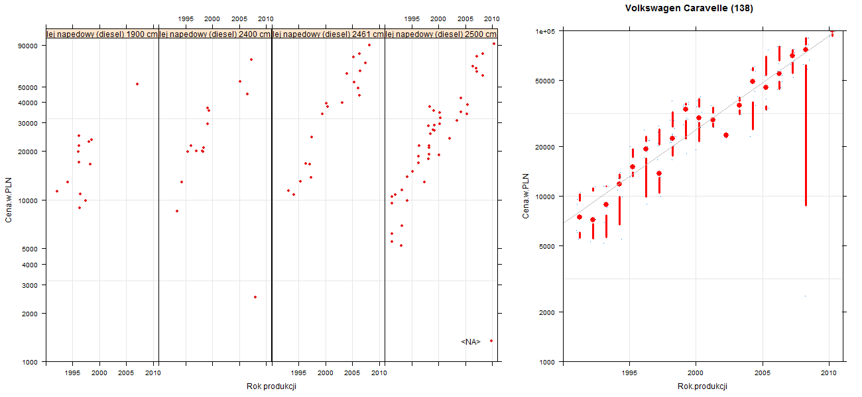The image size is (862, 397).
Task: Click the 2000 price tick label on the Caravelle chart
Action: pos(546,312)
